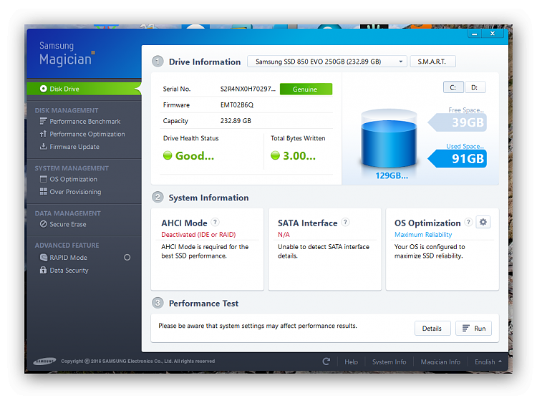
Task: Click the green Genuine badge
Action: [x=306, y=89]
